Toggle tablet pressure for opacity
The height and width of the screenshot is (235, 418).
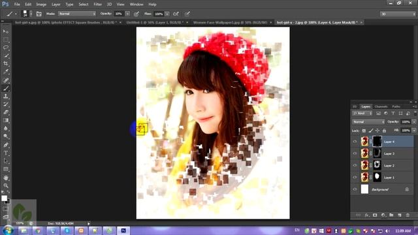tap(137, 14)
